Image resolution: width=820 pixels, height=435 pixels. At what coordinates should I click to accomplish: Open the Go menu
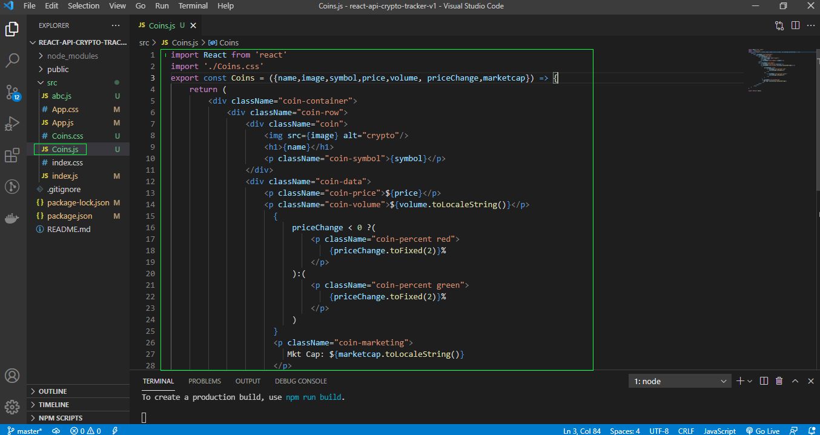[x=141, y=6]
